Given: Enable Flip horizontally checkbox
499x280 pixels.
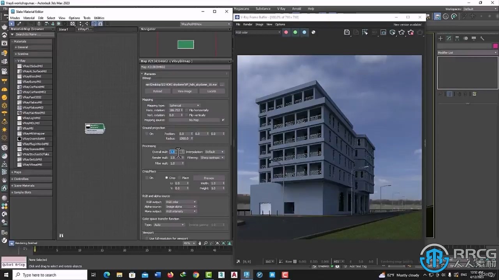Looking at the screenshot, I should pos(186,110).
